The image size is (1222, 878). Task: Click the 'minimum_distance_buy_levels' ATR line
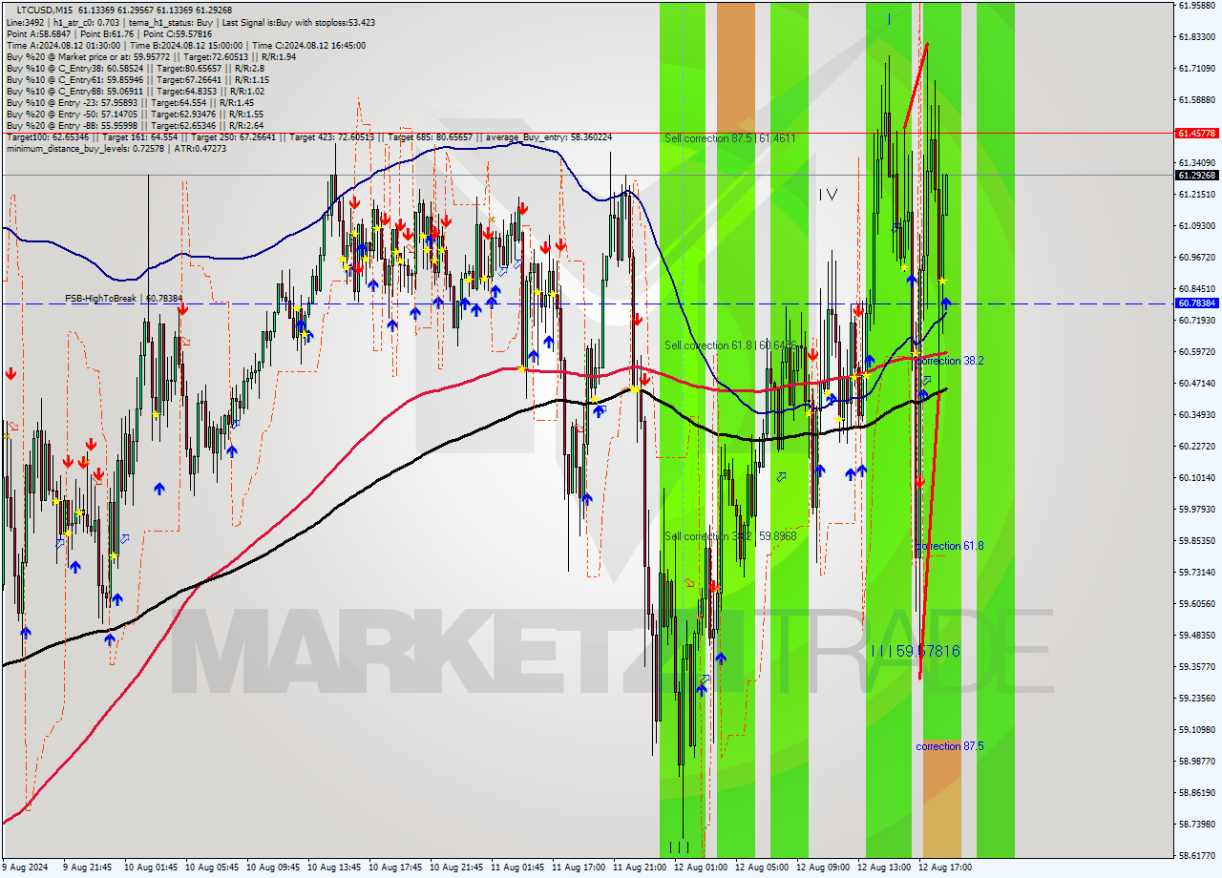(x=116, y=148)
